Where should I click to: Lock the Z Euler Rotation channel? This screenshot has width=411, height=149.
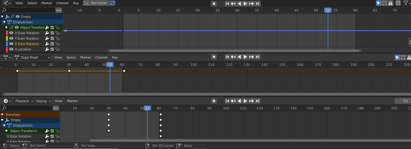tap(57, 44)
